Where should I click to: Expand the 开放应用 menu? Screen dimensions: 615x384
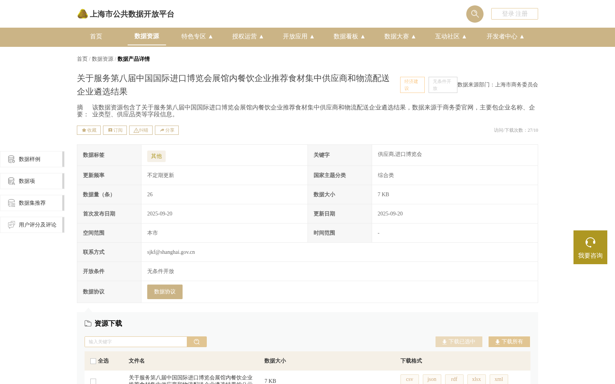[x=298, y=36]
